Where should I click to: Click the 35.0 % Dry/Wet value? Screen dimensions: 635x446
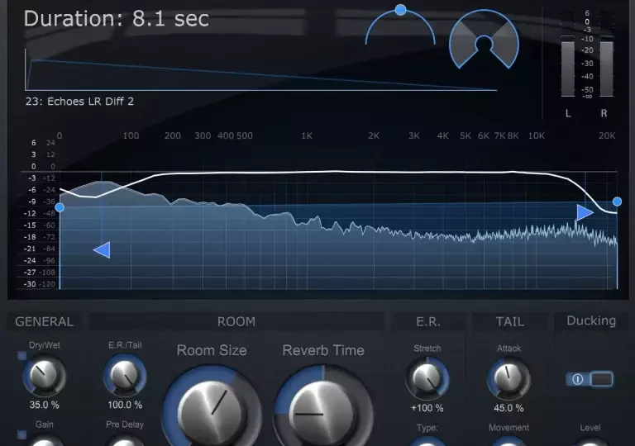pyautogui.click(x=44, y=405)
